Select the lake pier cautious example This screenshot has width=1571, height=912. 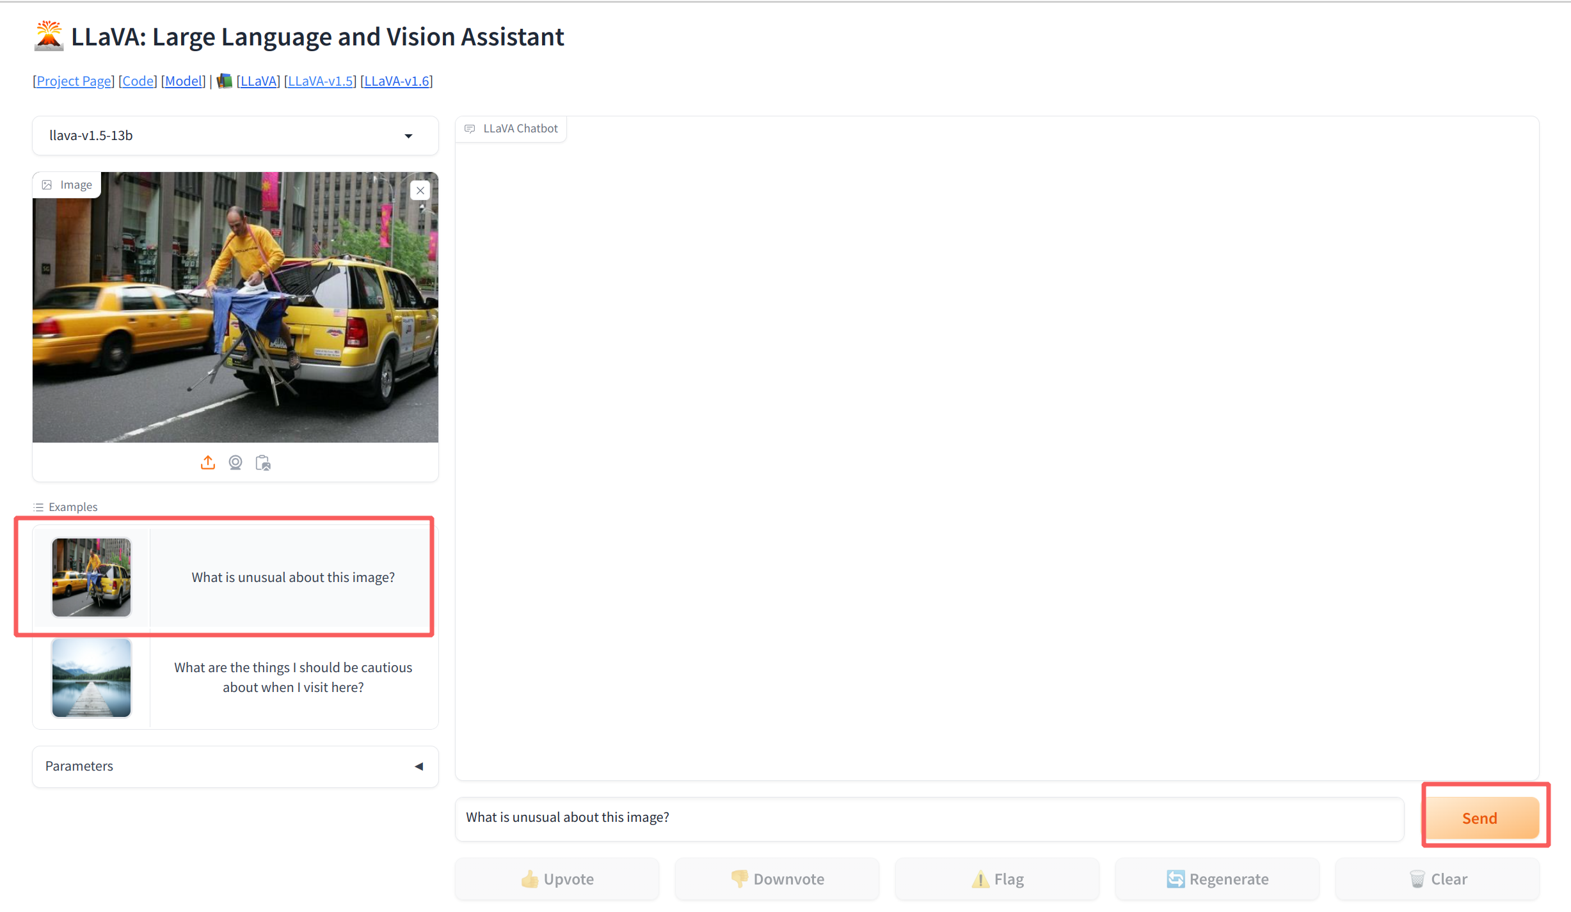coord(293,677)
